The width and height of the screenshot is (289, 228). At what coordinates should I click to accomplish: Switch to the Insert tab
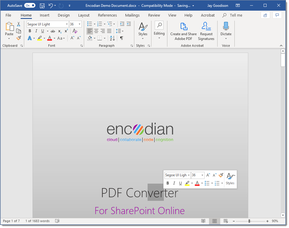point(44,15)
